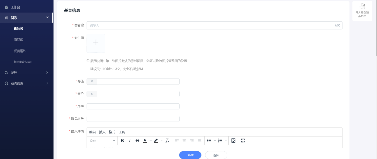Open the 格式 menu in the editor
Image resolution: width=377 pixels, height=159 pixels.
click(112, 132)
